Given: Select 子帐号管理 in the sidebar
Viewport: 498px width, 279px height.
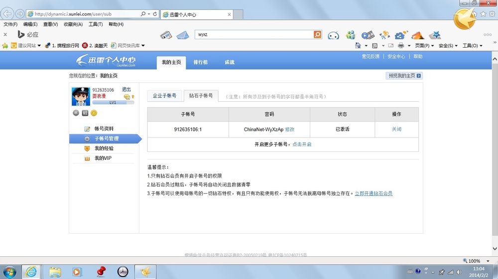Looking at the screenshot, I should click(105, 139).
